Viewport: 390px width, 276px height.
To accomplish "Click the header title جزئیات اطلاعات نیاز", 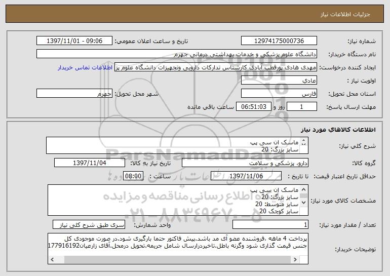I will coord(345,14).
